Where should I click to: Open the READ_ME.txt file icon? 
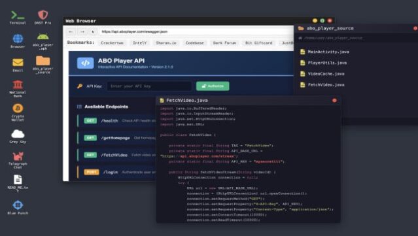pyautogui.click(x=18, y=183)
